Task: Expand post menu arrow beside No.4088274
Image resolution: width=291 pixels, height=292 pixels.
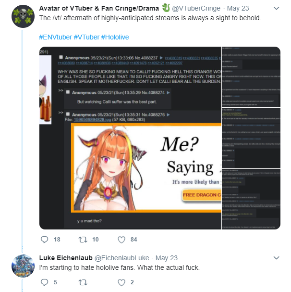Action: 168,92
